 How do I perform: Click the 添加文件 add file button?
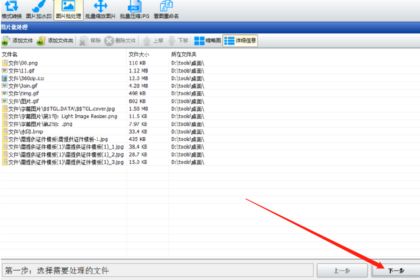pos(17,41)
